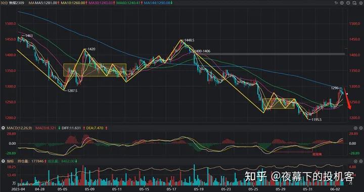
Task: Close the MACD panel with rightmost circle icon
Action: [x=361, y=128]
